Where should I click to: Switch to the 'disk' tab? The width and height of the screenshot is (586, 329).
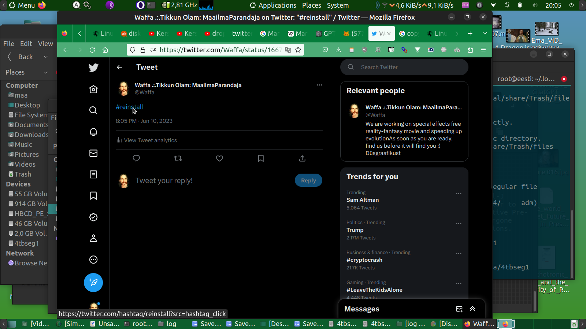131,34
